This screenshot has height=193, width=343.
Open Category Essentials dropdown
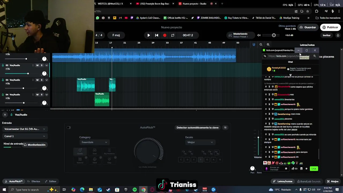pyautogui.click(x=94, y=142)
